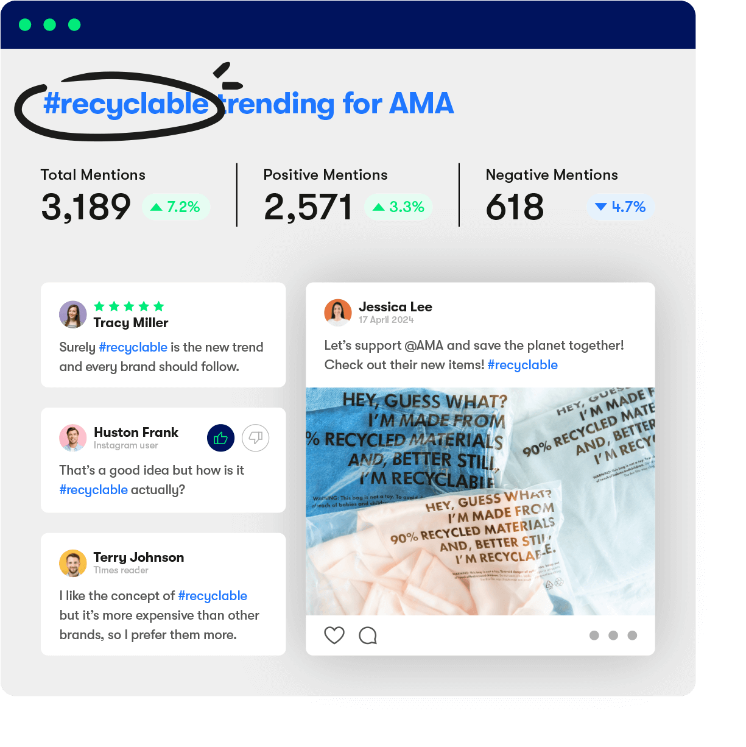
Task: Click the circled #recyclable heading
Action: tap(127, 104)
